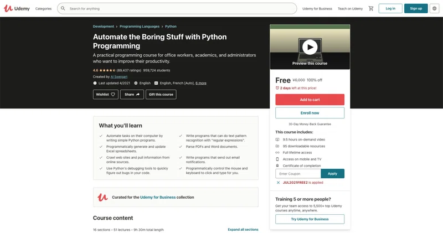The image size is (443, 233).
Task: Click the heart icon on Wishlist
Action: click(x=113, y=94)
